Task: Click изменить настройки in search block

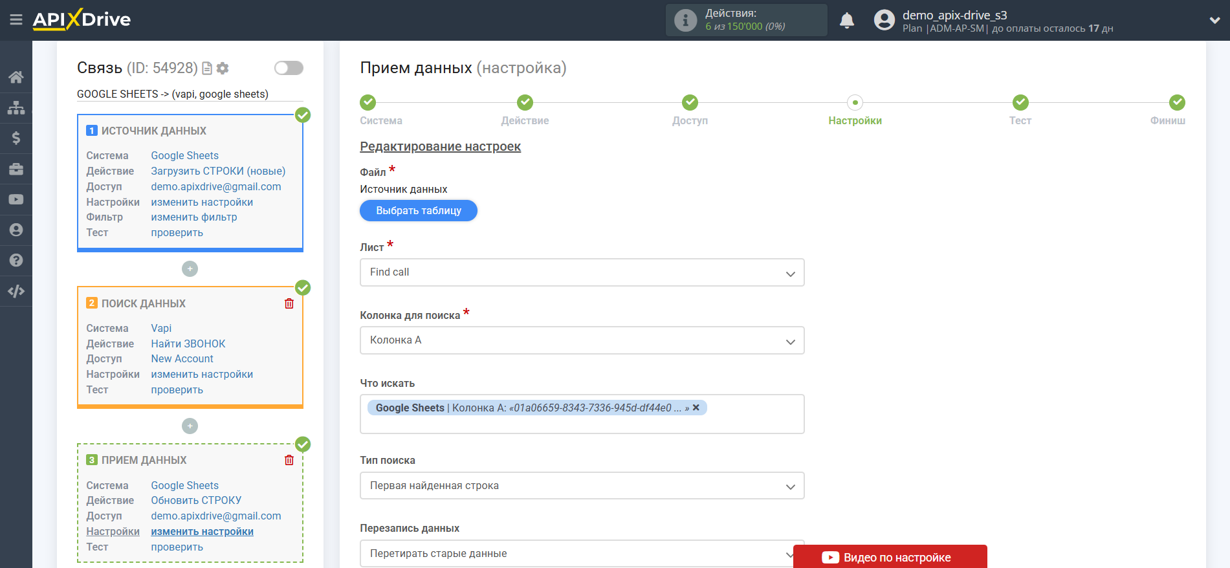Action: pyautogui.click(x=202, y=374)
